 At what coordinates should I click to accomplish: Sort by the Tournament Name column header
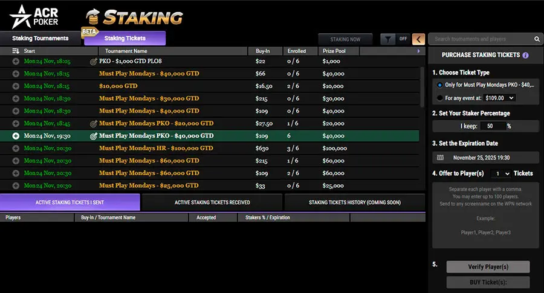[x=173, y=51]
